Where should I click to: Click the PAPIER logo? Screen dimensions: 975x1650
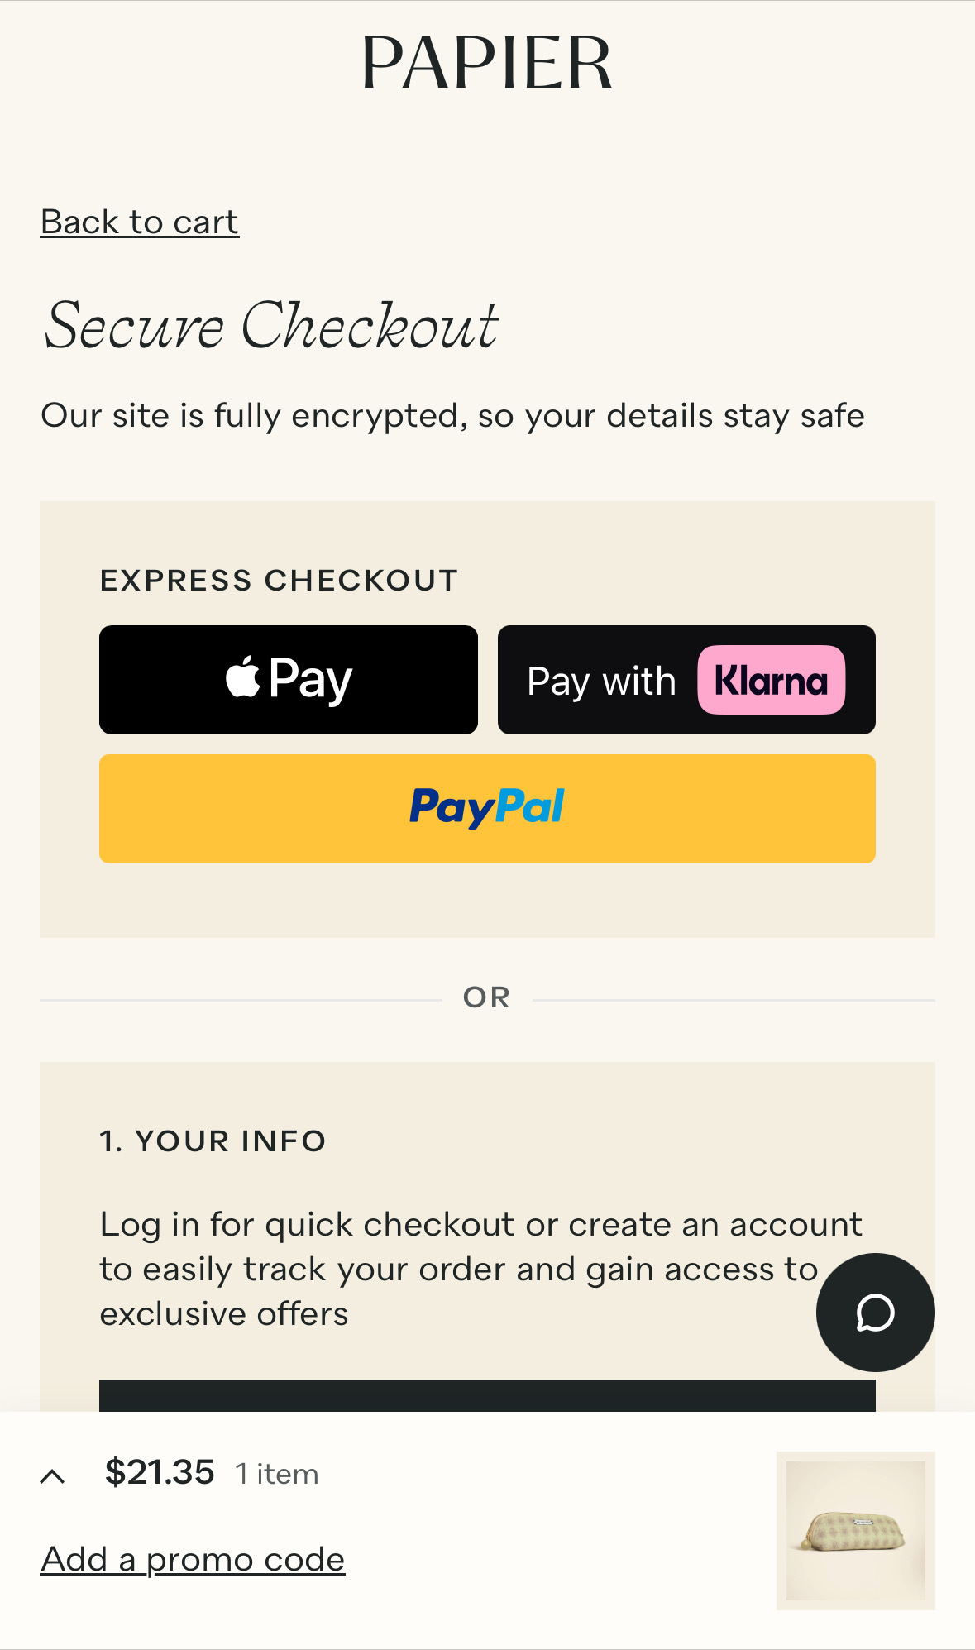(487, 63)
